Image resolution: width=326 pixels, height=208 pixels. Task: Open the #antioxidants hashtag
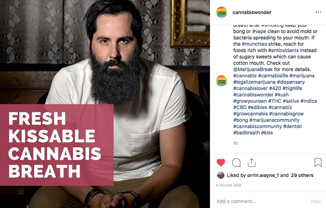point(283,50)
